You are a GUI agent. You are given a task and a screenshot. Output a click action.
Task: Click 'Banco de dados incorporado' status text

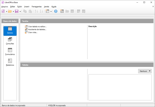[14, 105]
